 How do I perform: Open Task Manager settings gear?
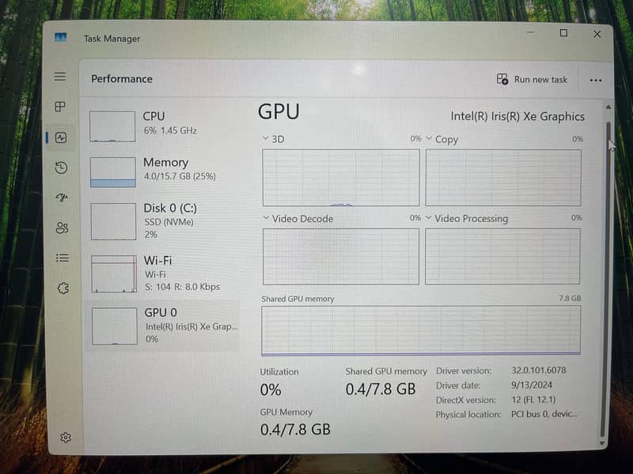pos(66,438)
